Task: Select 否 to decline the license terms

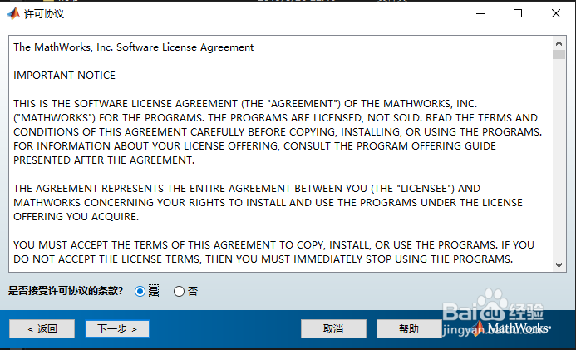Action: point(179,291)
